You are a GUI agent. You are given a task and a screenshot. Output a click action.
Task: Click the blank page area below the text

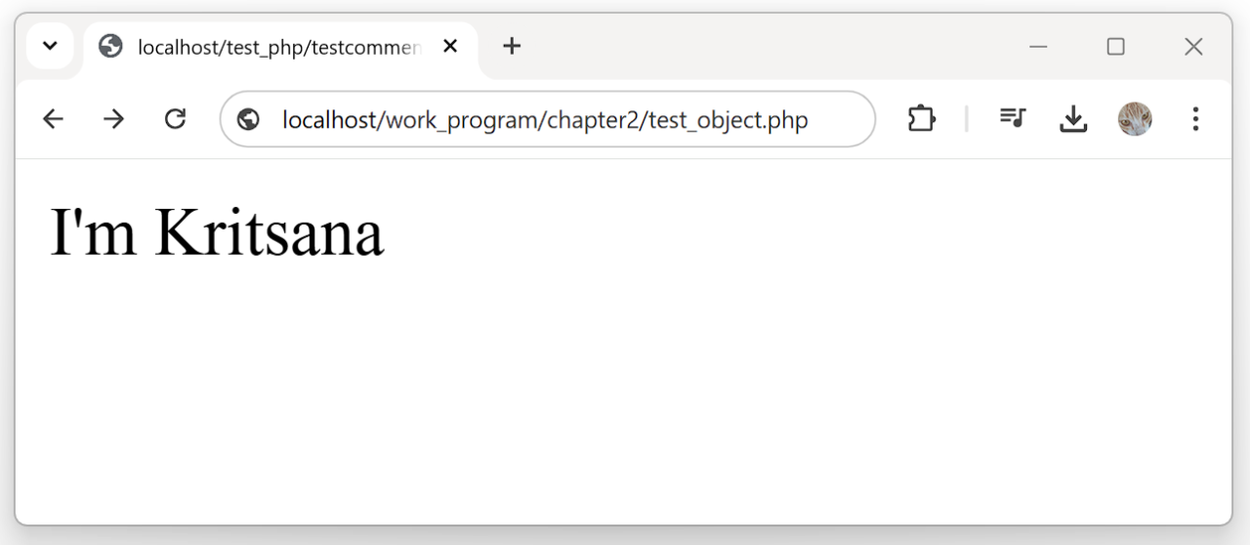[x=625, y=410]
